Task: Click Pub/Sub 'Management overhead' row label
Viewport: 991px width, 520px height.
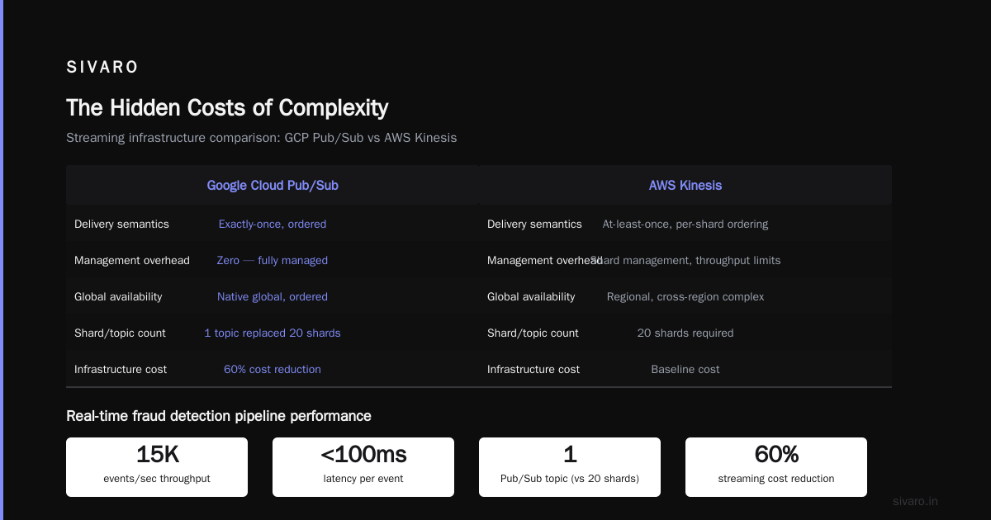Action: click(132, 260)
